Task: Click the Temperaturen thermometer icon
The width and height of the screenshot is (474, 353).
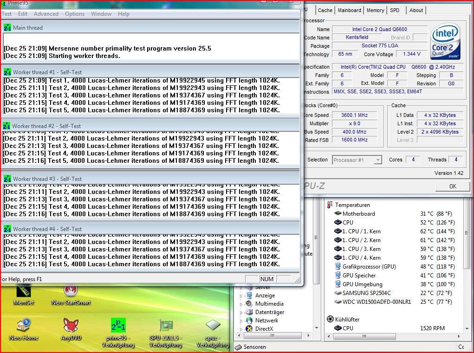Action: pyautogui.click(x=330, y=205)
